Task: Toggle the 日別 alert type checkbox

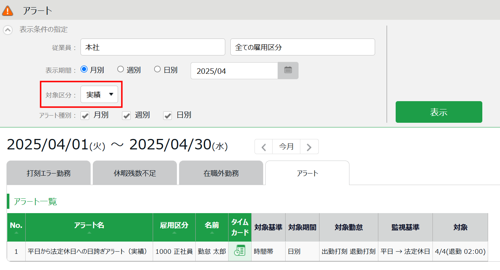Action: (x=168, y=116)
